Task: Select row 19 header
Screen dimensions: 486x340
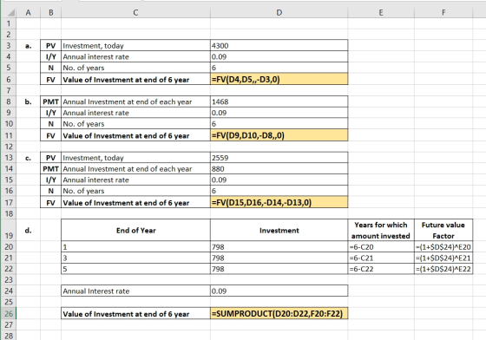Action: pos(9,230)
